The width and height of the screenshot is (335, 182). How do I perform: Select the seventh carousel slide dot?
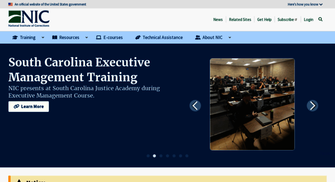(187, 156)
